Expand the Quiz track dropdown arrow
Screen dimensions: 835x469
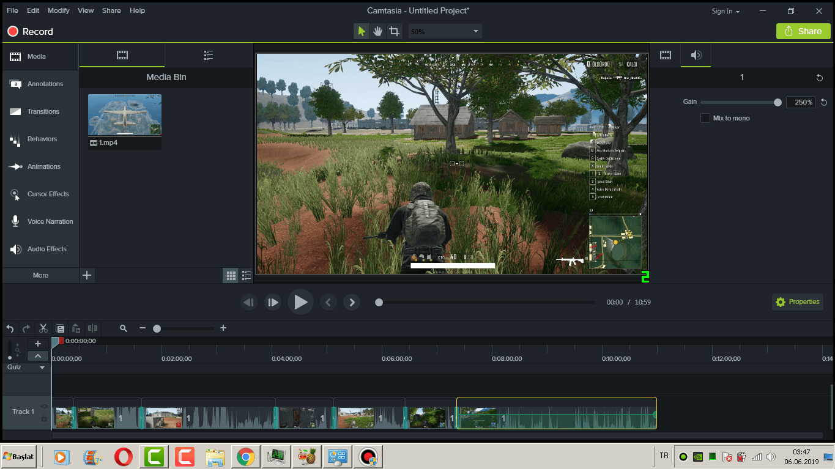pyautogui.click(x=42, y=367)
